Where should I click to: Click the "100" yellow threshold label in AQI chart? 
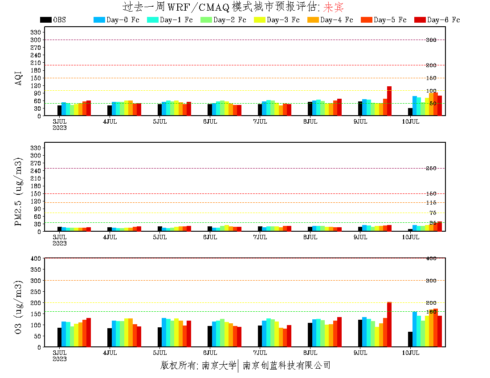(x=431, y=91)
